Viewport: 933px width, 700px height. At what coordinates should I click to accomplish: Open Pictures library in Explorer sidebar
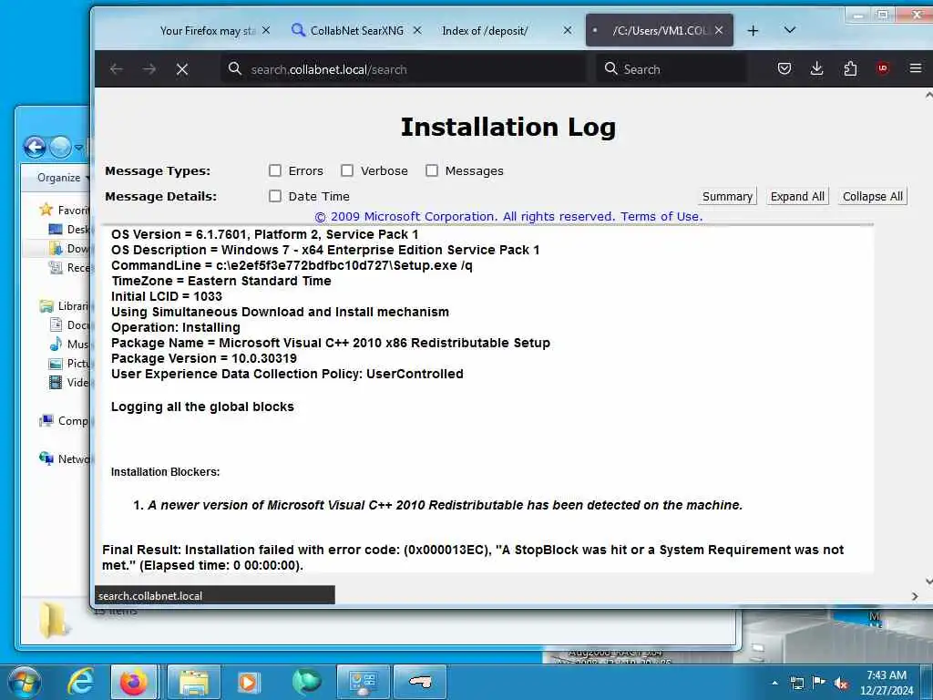(x=69, y=363)
